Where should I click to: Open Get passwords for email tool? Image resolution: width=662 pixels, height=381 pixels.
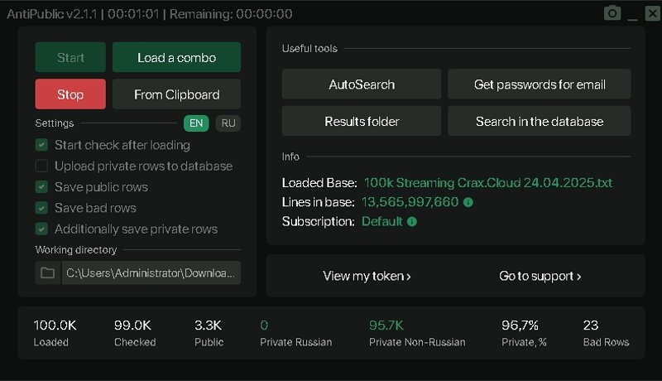(540, 84)
